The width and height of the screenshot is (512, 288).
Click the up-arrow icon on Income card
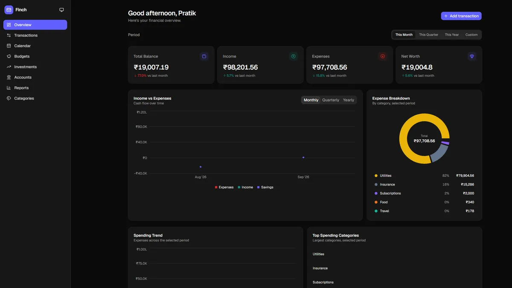[x=293, y=56]
